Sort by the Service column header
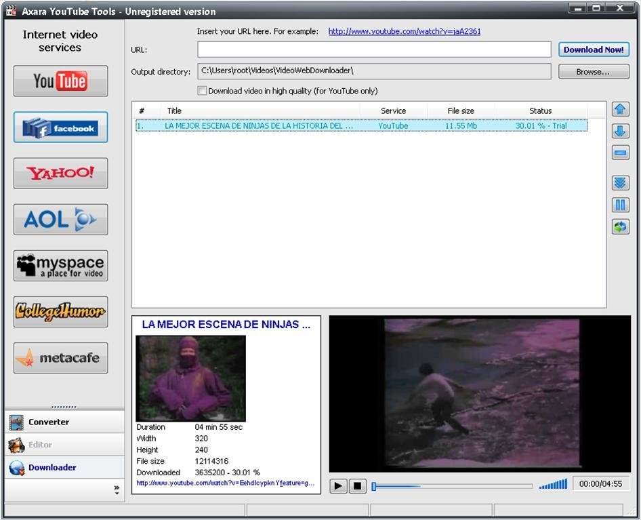The height and width of the screenshot is (520, 641). coord(393,111)
